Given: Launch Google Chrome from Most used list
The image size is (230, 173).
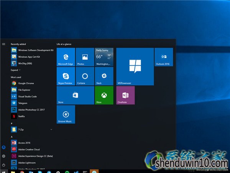Looking at the screenshot, I should [32, 83].
